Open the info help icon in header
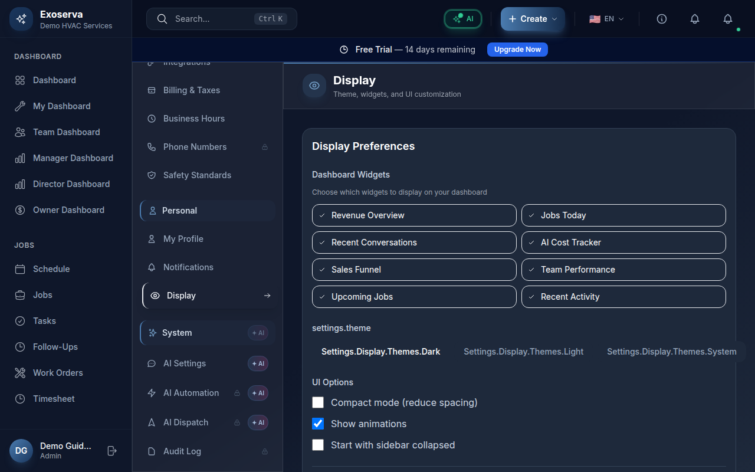755x472 pixels. coord(662,19)
